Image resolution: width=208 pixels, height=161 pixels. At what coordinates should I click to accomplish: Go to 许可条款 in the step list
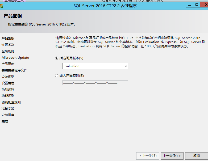point(8,45)
